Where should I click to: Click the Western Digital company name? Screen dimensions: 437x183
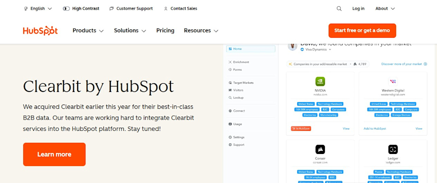pos(393,91)
